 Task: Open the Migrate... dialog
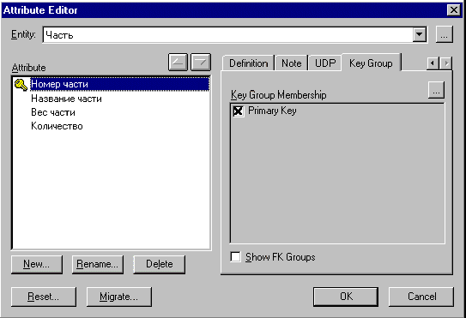pos(119,297)
